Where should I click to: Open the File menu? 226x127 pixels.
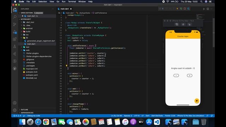pyautogui.click(x=28, y=1)
